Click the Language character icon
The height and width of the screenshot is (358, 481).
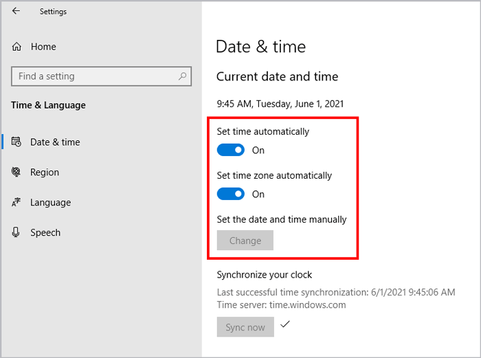(x=16, y=203)
